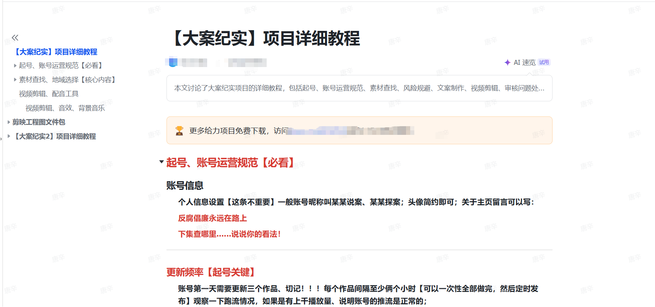The height and width of the screenshot is (307, 655).
Task: Click the 账号信息 heading in the document
Action: click(185, 186)
